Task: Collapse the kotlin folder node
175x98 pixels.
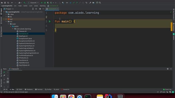Action: pos(11,26)
